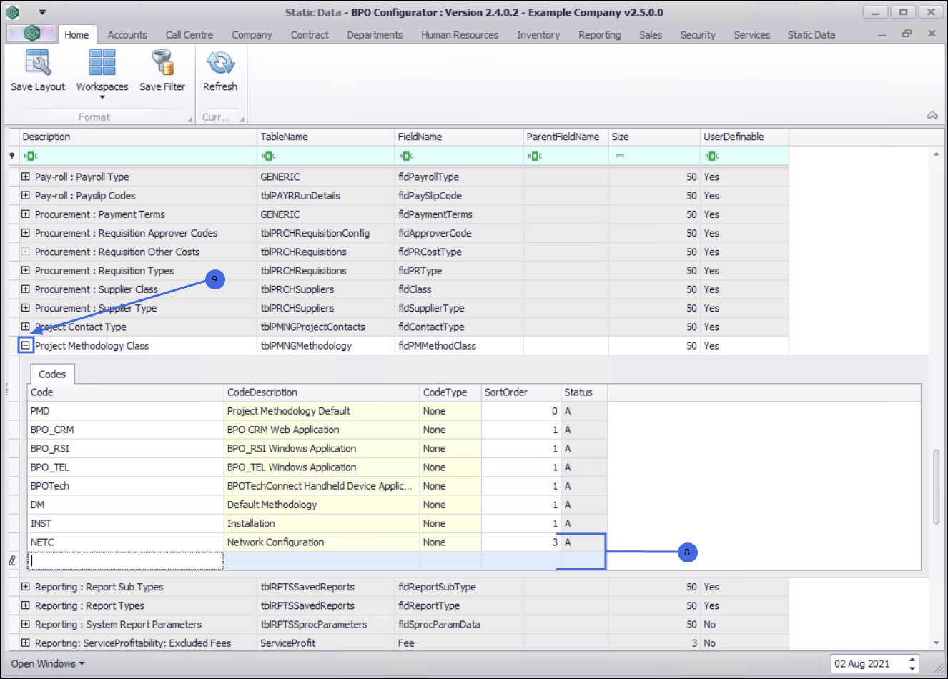Click the Description column filter operator icon
The image size is (948, 679).
click(x=31, y=156)
